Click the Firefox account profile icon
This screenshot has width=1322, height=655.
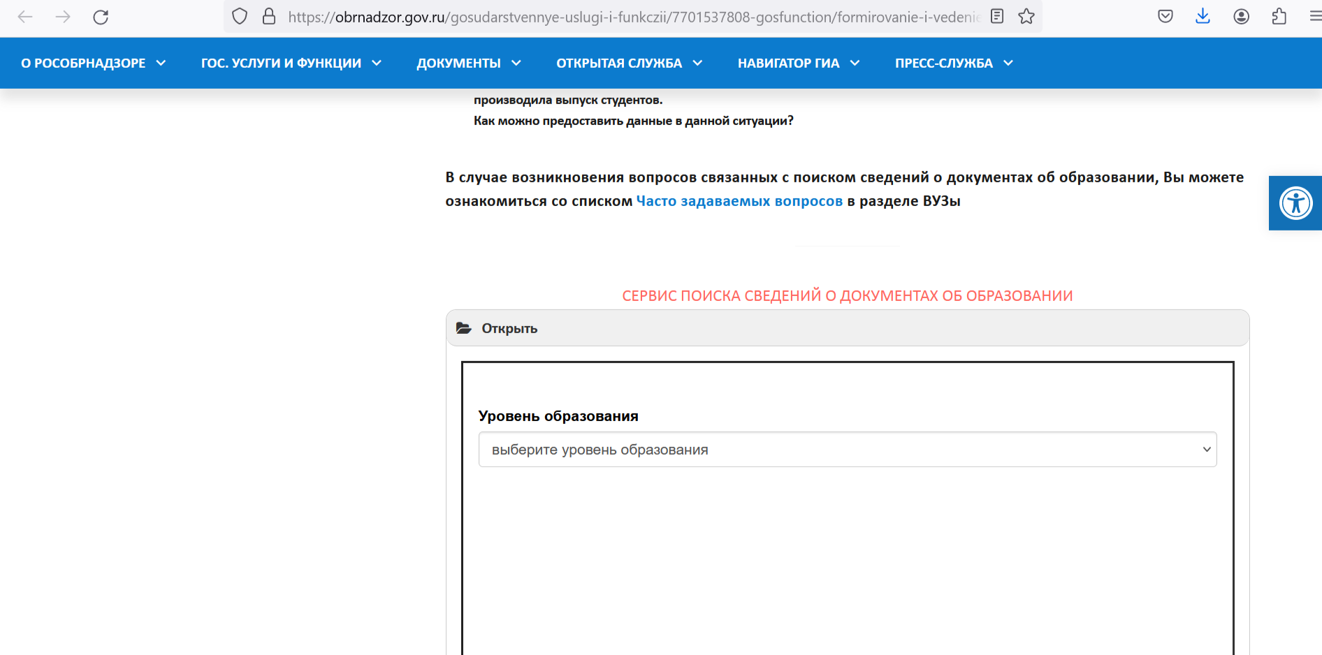click(1241, 17)
